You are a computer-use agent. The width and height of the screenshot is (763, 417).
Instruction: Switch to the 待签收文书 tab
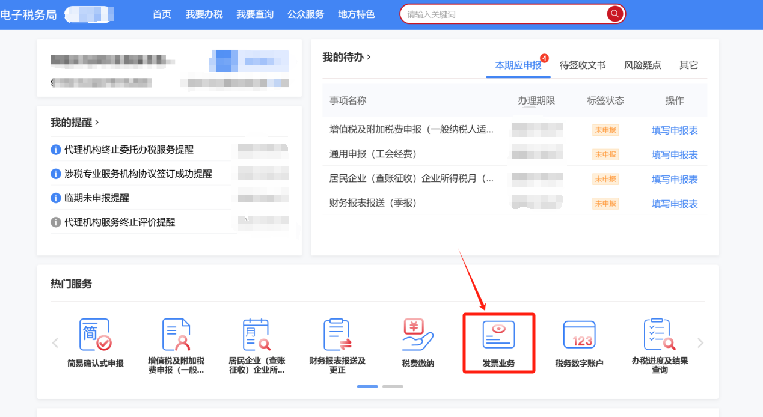[582, 65]
